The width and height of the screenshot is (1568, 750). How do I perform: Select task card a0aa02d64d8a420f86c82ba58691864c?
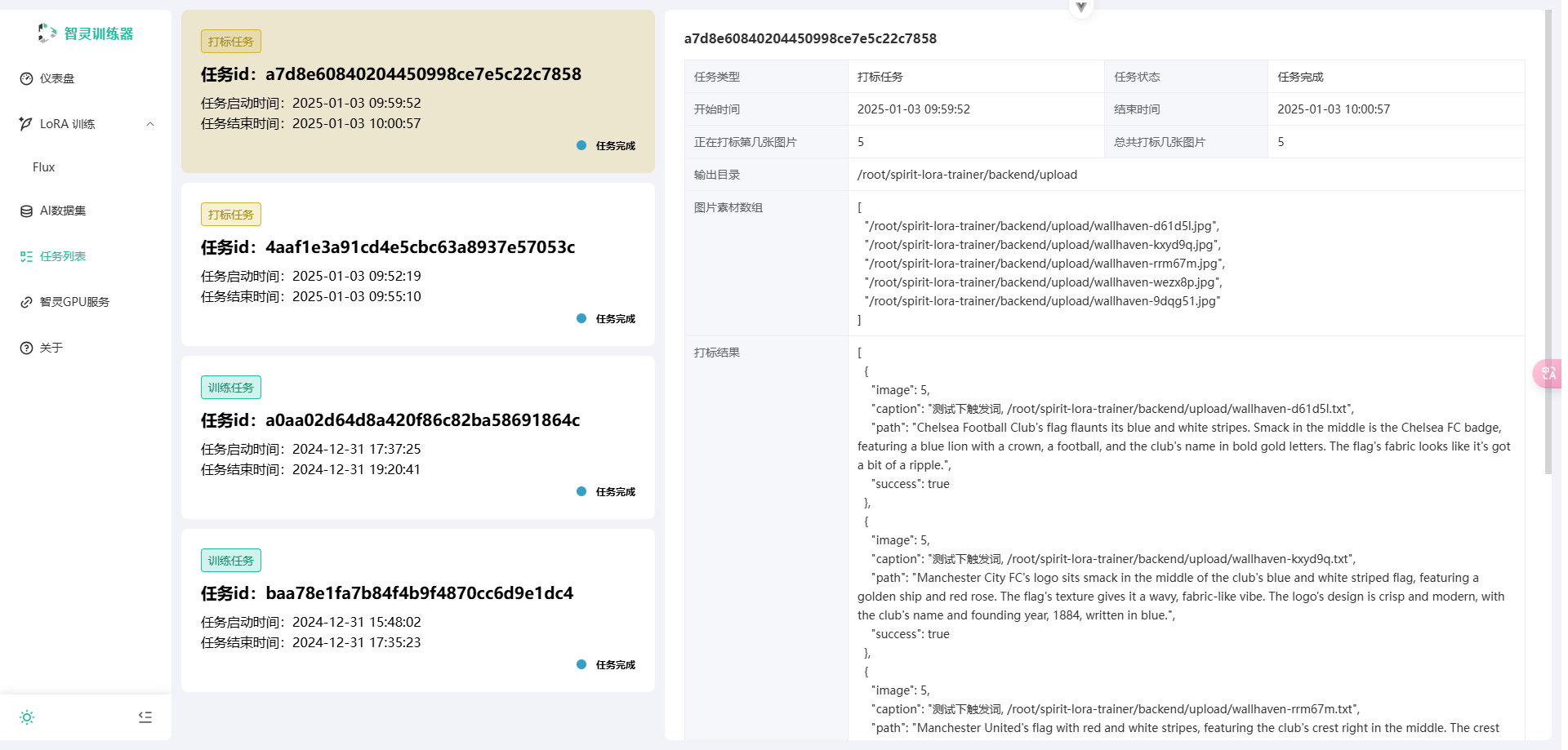coord(418,437)
